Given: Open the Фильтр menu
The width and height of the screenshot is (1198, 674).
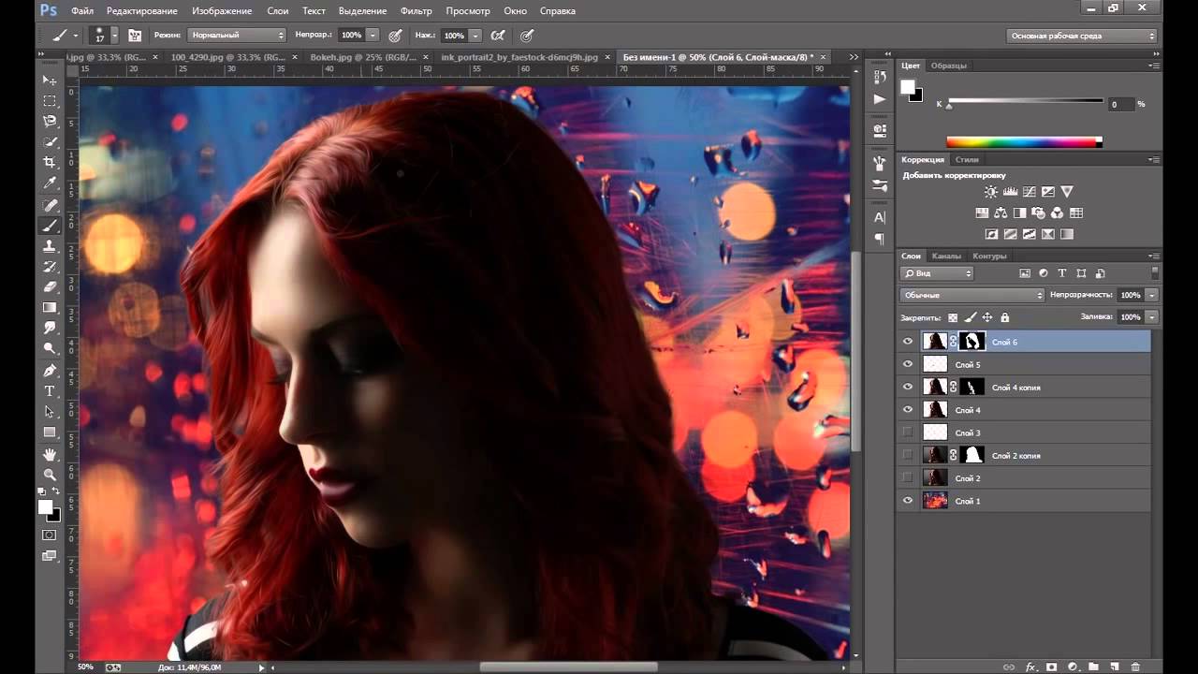Looking at the screenshot, I should (x=416, y=10).
